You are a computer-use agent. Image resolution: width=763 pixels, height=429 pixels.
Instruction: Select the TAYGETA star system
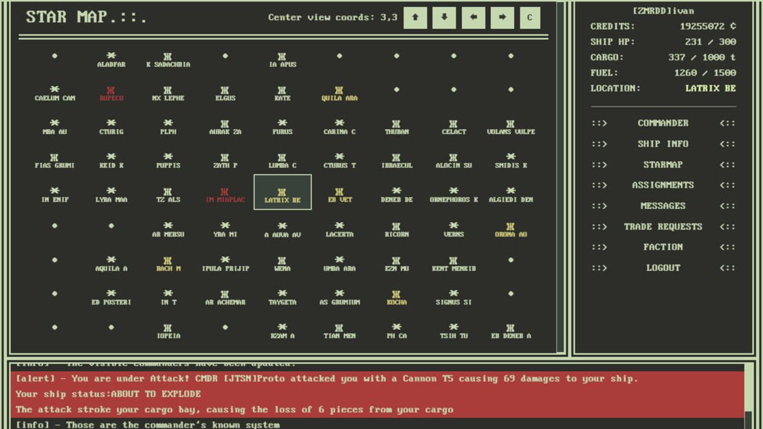pyautogui.click(x=283, y=297)
